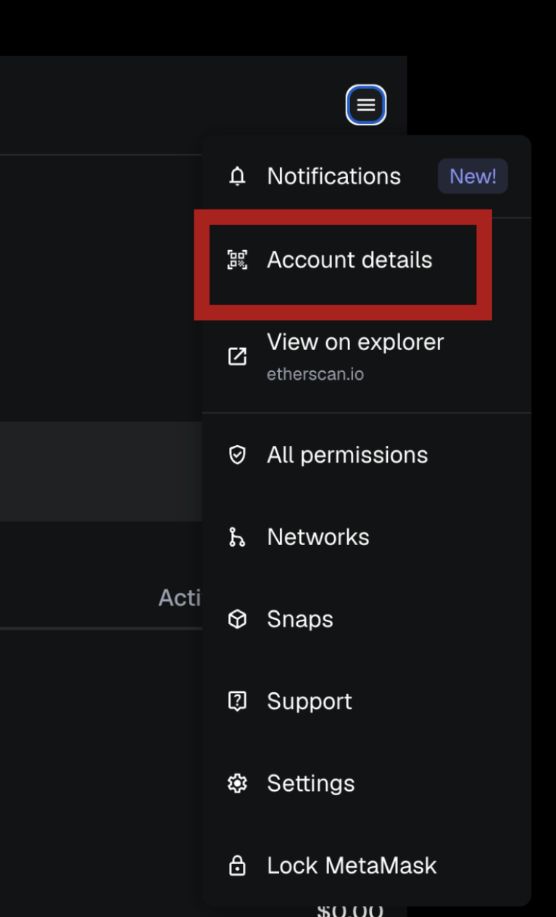Click the QR code icon for account details
The width and height of the screenshot is (556, 917).
(x=237, y=260)
